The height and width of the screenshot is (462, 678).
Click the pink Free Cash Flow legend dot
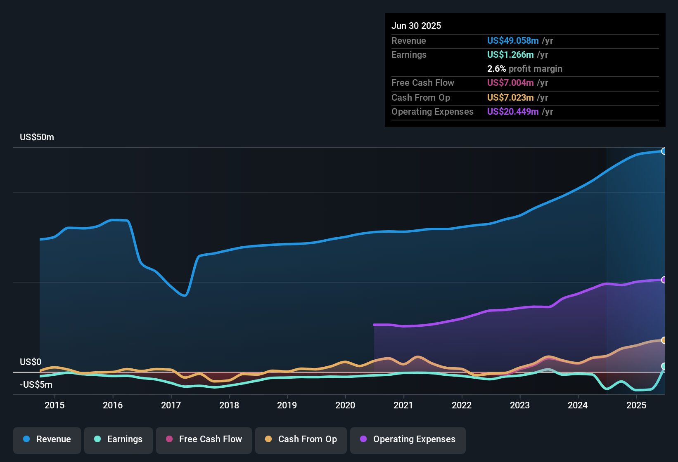168,439
